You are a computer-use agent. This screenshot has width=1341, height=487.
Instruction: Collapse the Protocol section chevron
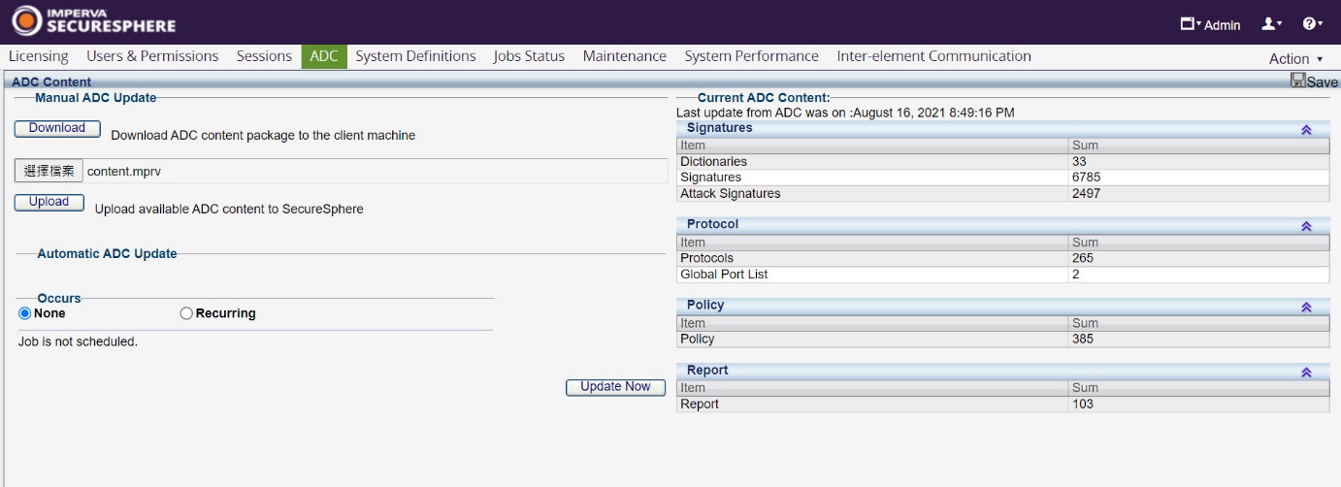pyautogui.click(x=1306, y=226)
